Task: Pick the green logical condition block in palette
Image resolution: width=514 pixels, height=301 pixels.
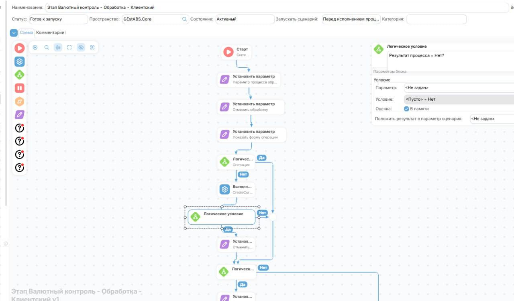Action: 19,75
